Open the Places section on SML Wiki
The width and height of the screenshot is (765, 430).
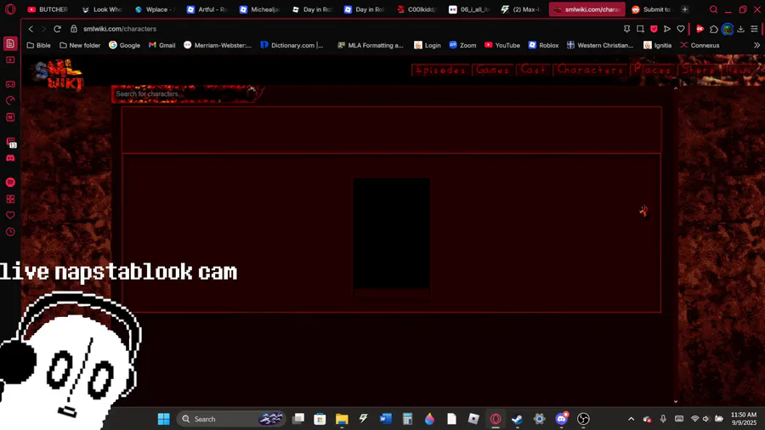652,71
